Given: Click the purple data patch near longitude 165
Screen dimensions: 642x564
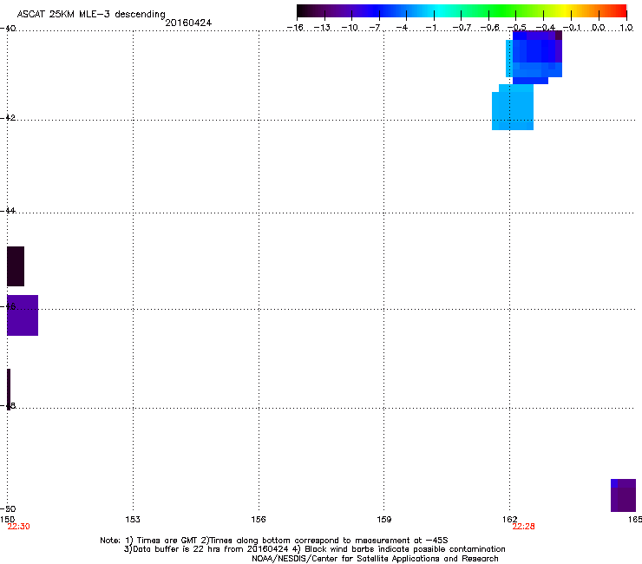Looking at the screenshot, I should [x=623, y=495].
